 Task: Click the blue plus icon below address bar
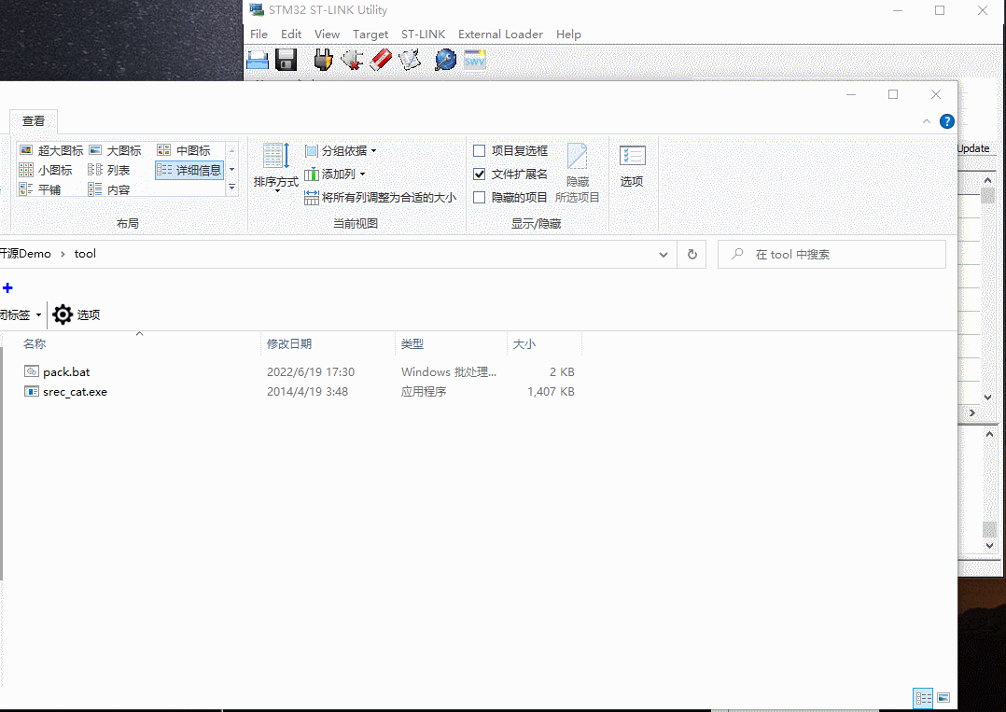[7, 288]
